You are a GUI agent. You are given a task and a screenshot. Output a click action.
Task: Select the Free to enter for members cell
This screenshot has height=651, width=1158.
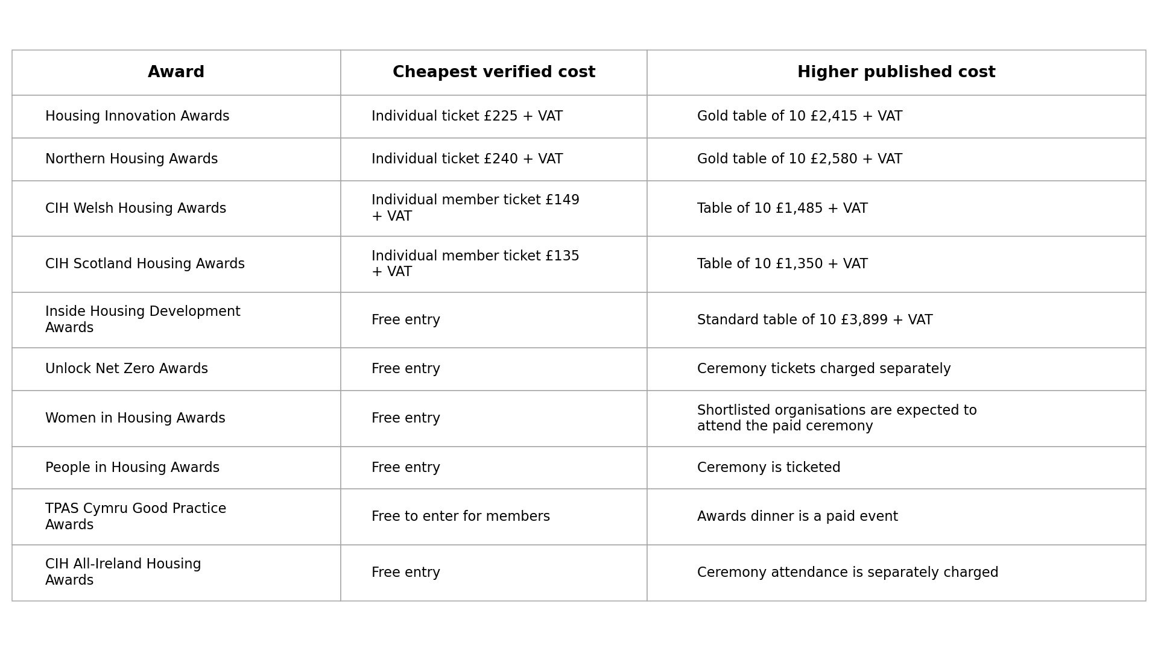pos(494,517)
